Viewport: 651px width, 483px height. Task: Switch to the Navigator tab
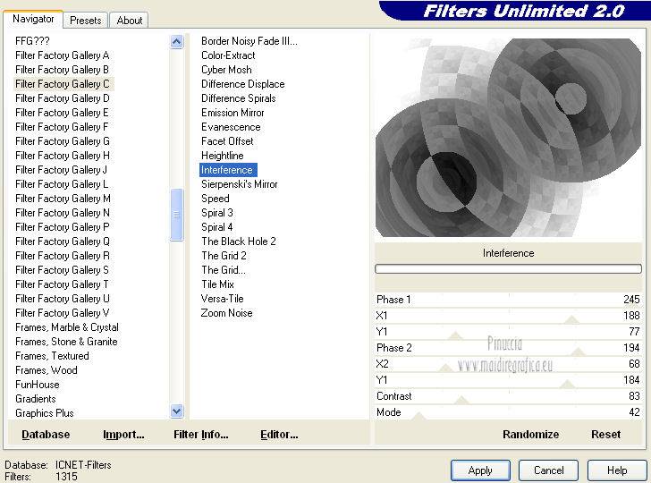pyautogui.click(x=33, y=19)
